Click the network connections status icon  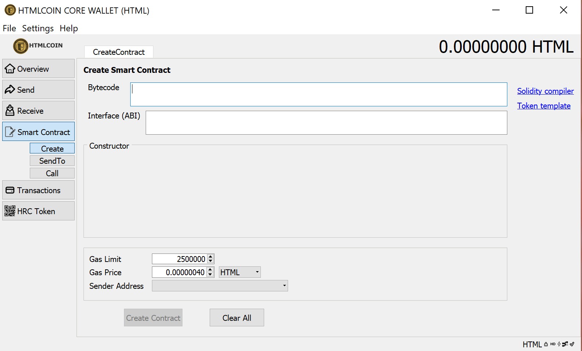click(x=565, y=344)
